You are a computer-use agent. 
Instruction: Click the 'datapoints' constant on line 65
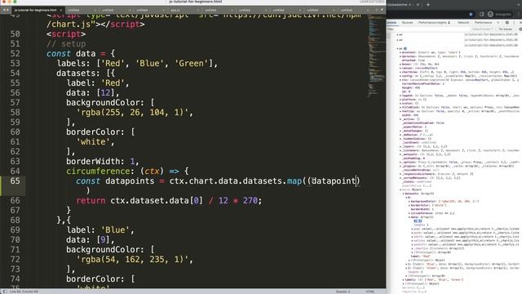tap(130, 181)
